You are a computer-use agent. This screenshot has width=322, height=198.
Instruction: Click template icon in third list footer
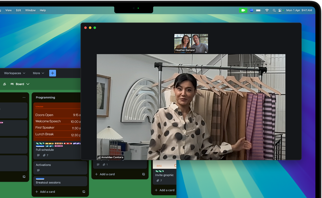pyautogui.click(x=144, y=174)
